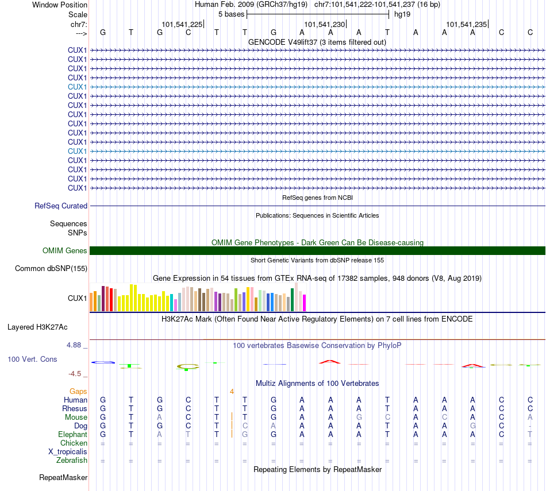Viewport: 546px width, 491px height.
Task: Click the orange Gaps label
Action: point(78,392)
